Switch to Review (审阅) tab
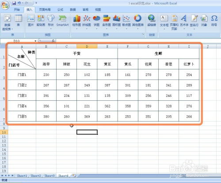 [x=85, y=10]
